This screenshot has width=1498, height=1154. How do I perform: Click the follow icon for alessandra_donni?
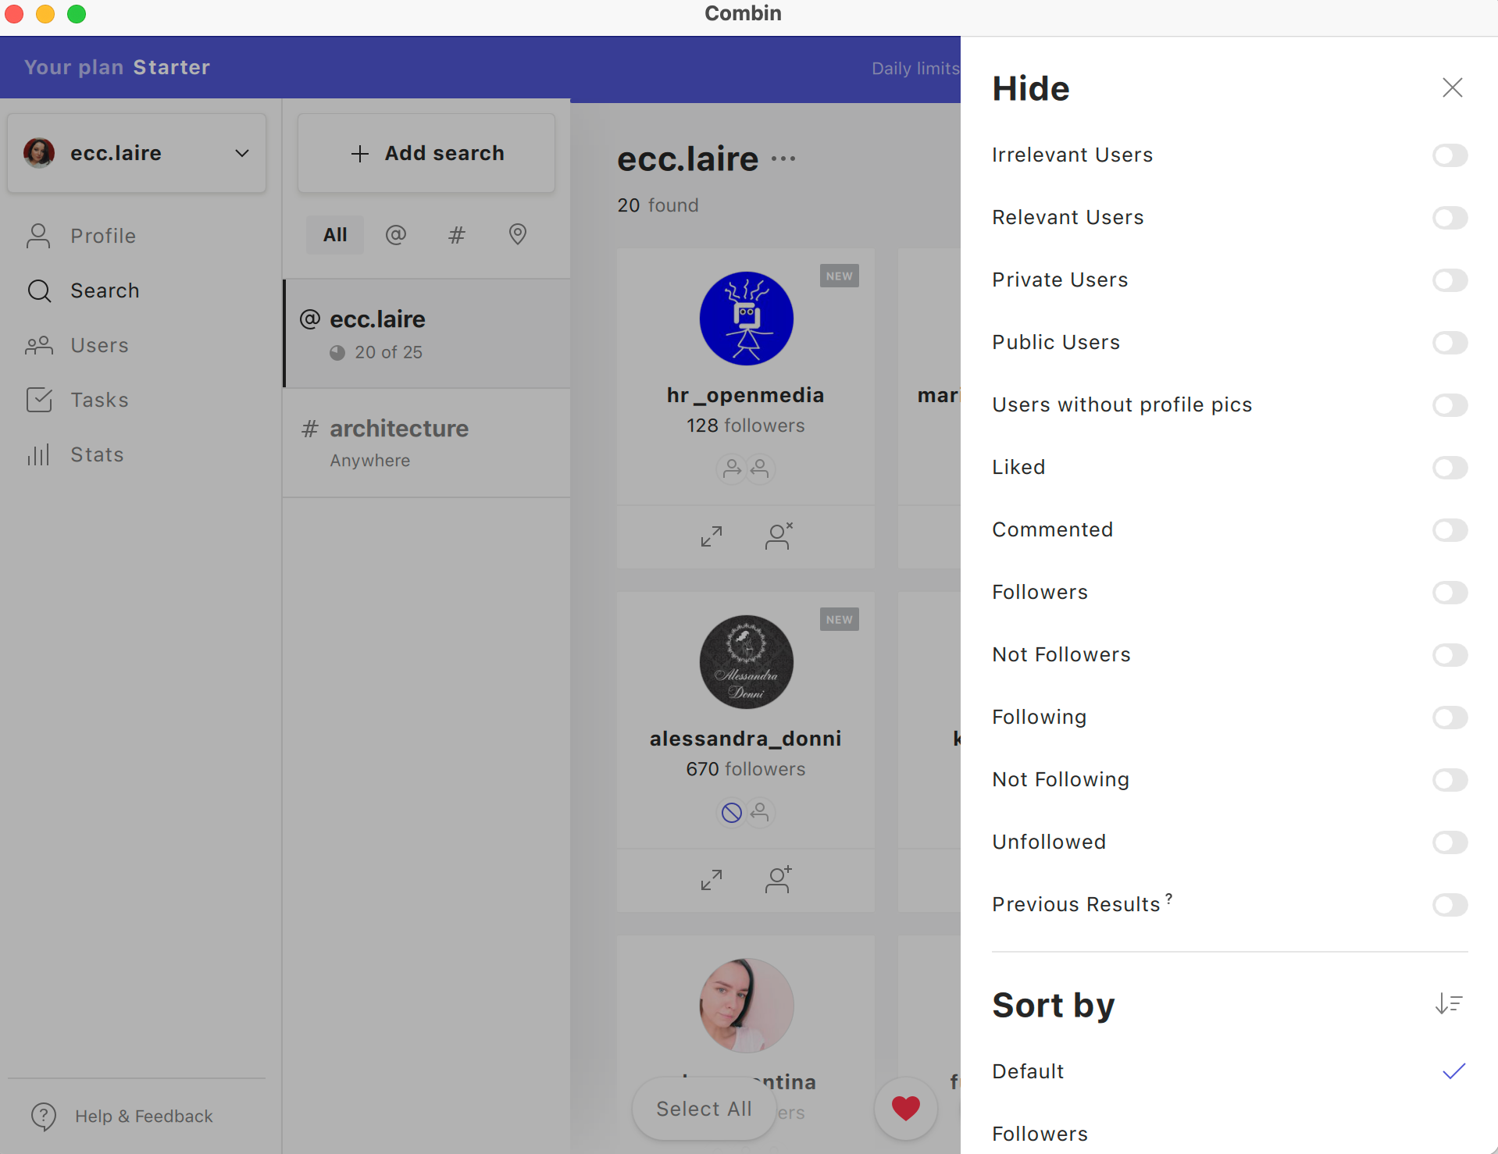778,880
